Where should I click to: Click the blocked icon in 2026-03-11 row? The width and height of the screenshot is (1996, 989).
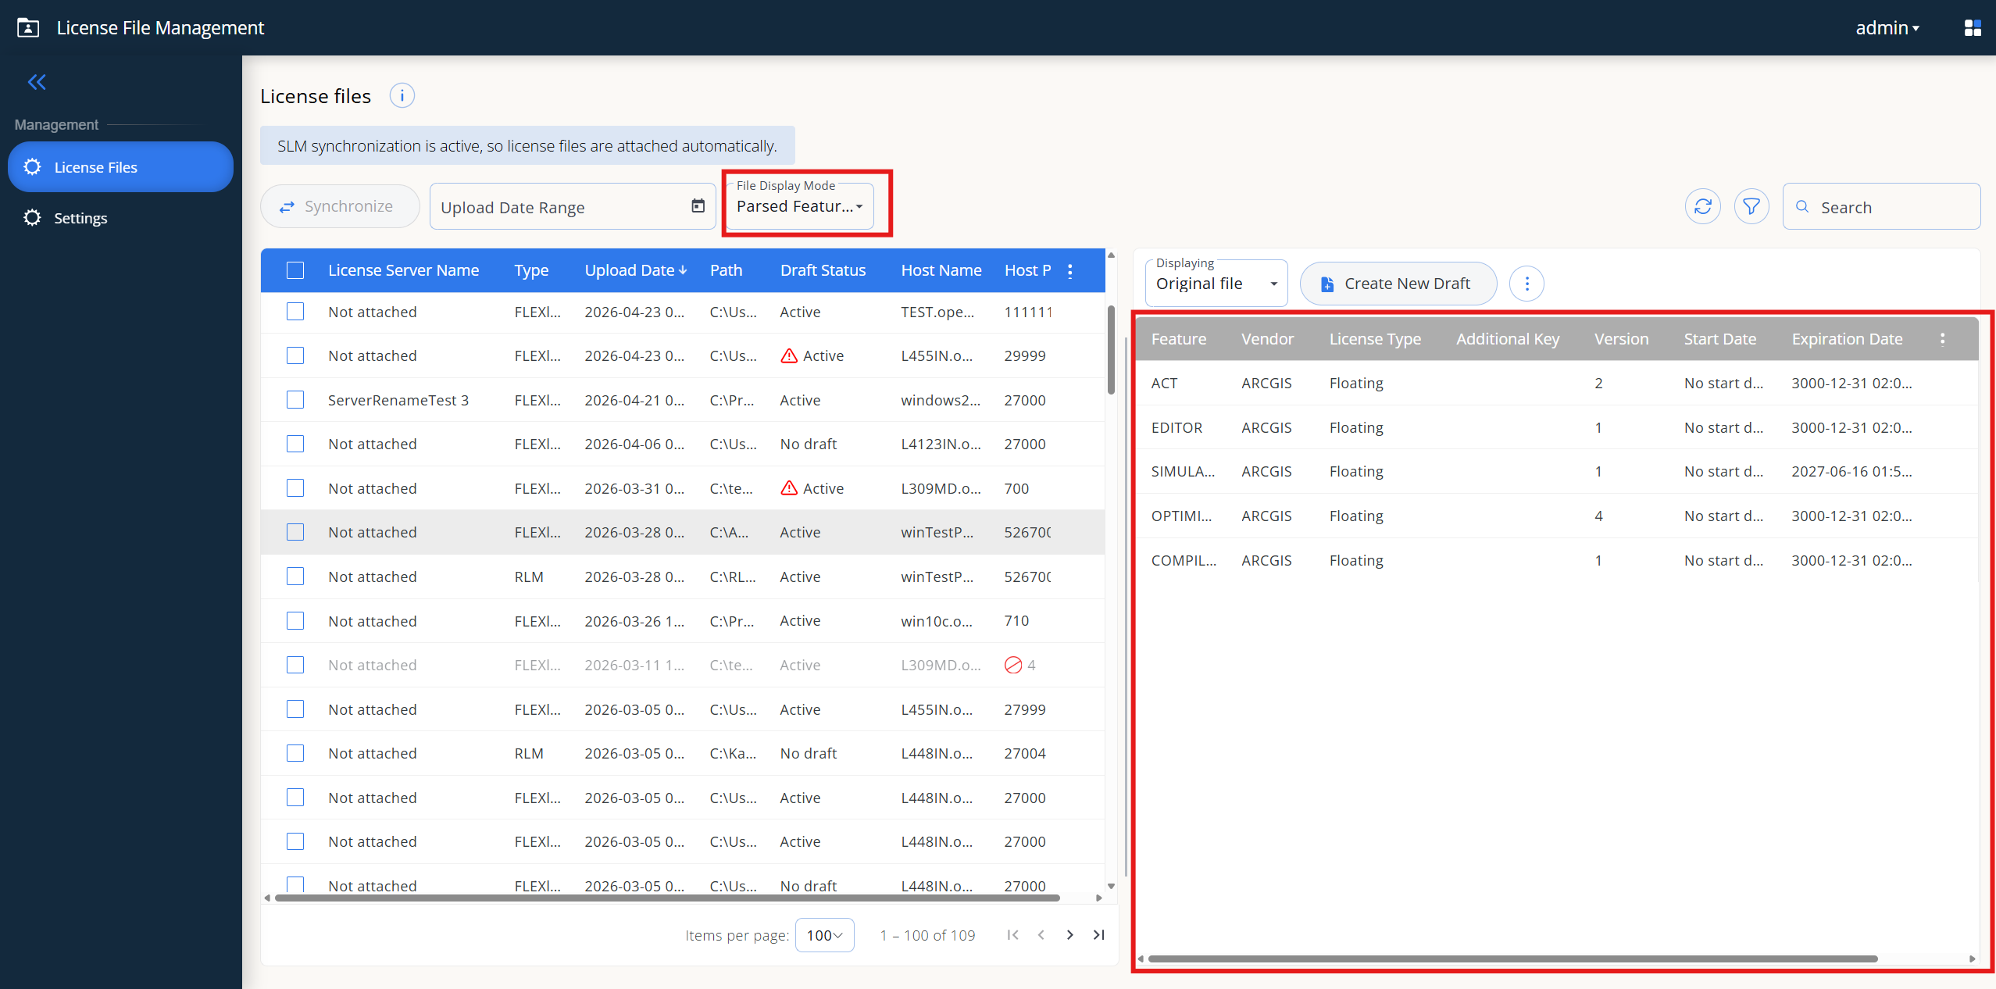tap(1012, 666)
